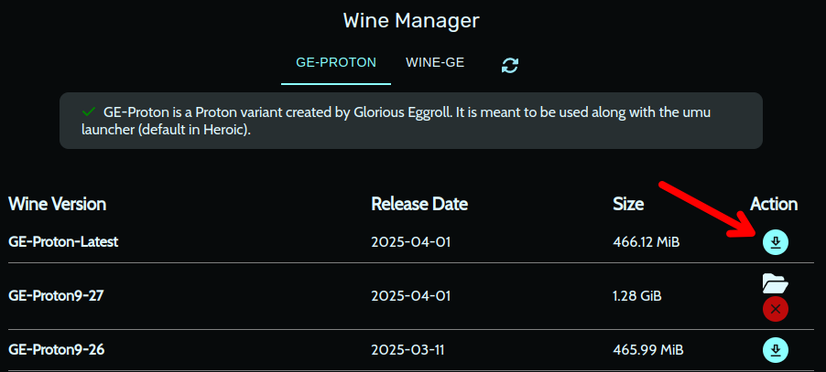Image resolution: width=826 pixels, height=372 pixels.
Task: Open the WINE-GE tab
Action: [435, 63]
